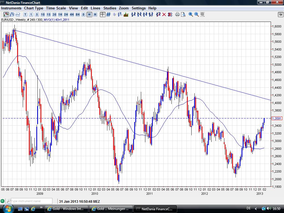Click the instrument name search field
The width and height of the screenshot is (284, 213).
(x=31, y=201)
